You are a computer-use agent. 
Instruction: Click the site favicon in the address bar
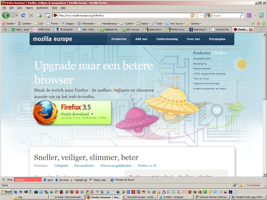tap(55, 15)
